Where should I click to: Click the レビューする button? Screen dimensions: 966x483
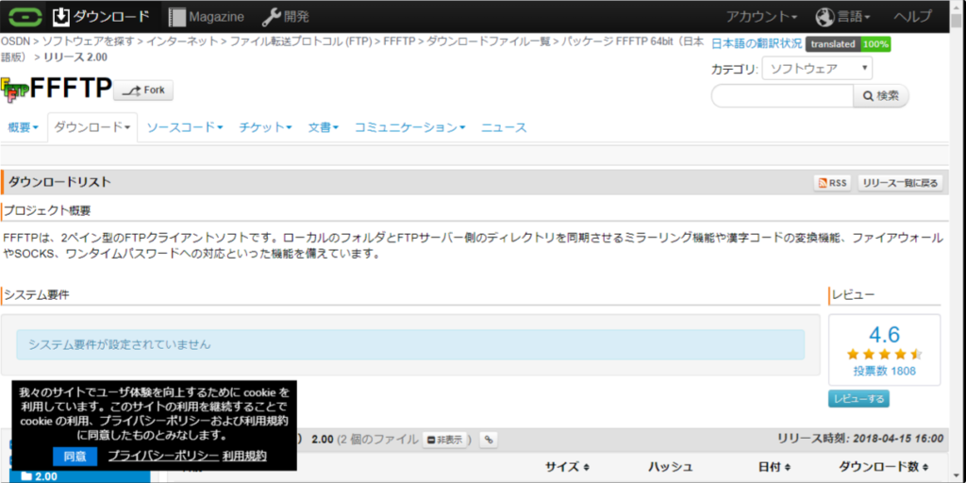point(858,399)
